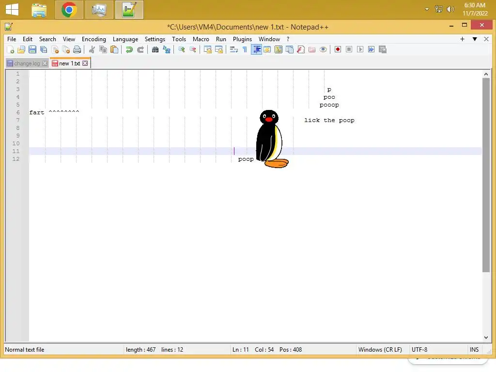Viewport: 496px width, 372px height.
Task: Click the Zoom In magnifier icon
Action: pos(181,50)
